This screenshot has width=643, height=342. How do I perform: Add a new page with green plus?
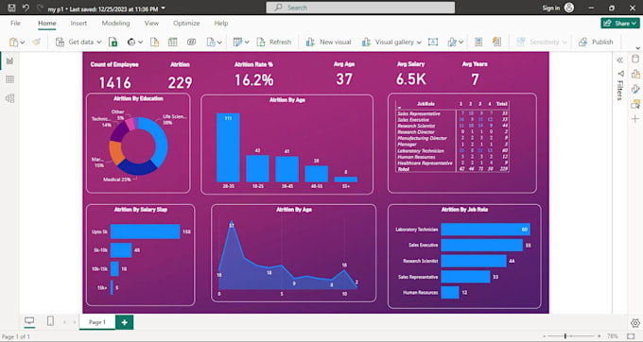[x=124, y=322]
